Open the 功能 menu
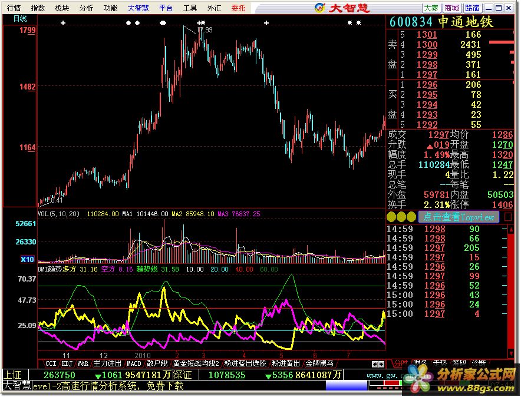The height and width of the screenshot is (397, 521). pyautogui.click(x=111, y=8)
